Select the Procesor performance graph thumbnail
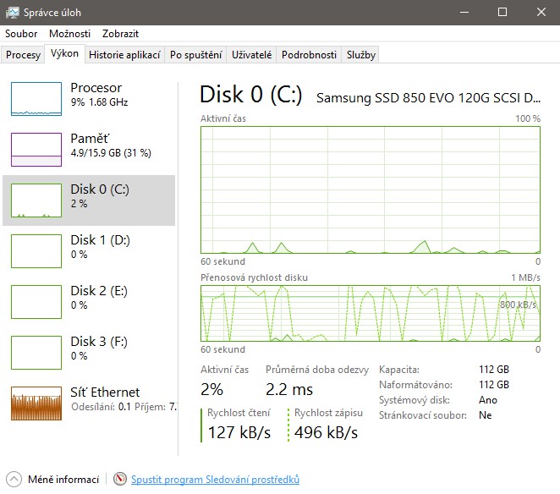 pyautogui.click(x=36, y=99)
